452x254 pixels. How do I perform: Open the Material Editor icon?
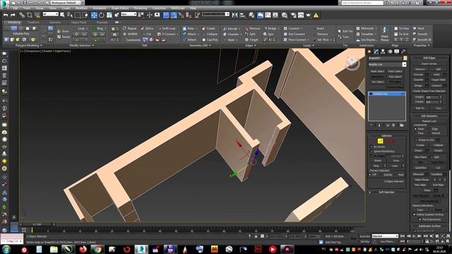coord(285,15)
